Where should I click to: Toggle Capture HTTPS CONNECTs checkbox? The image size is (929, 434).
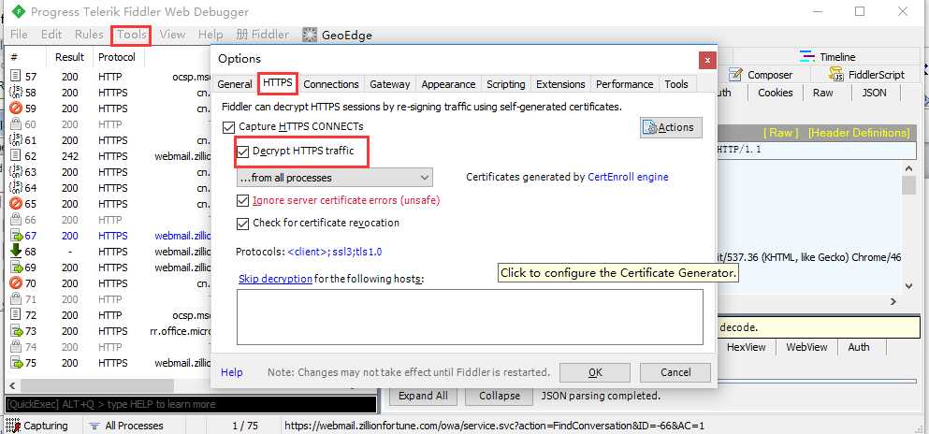click(228, 126)
